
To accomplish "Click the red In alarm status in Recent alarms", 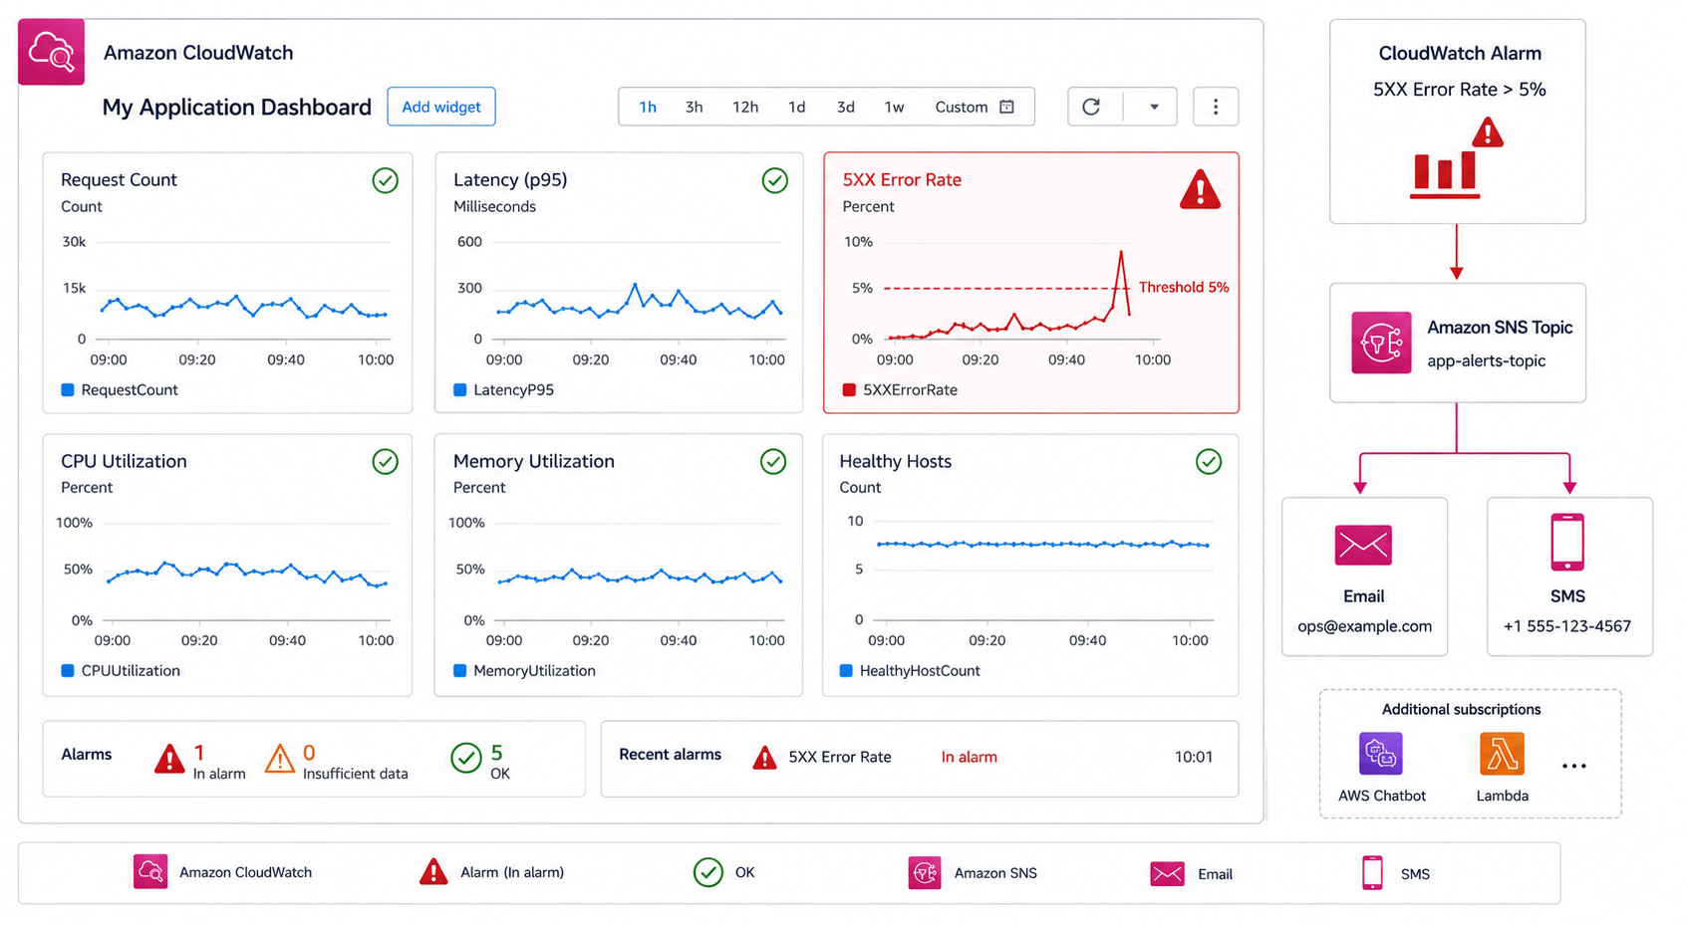I will point(970,757).
